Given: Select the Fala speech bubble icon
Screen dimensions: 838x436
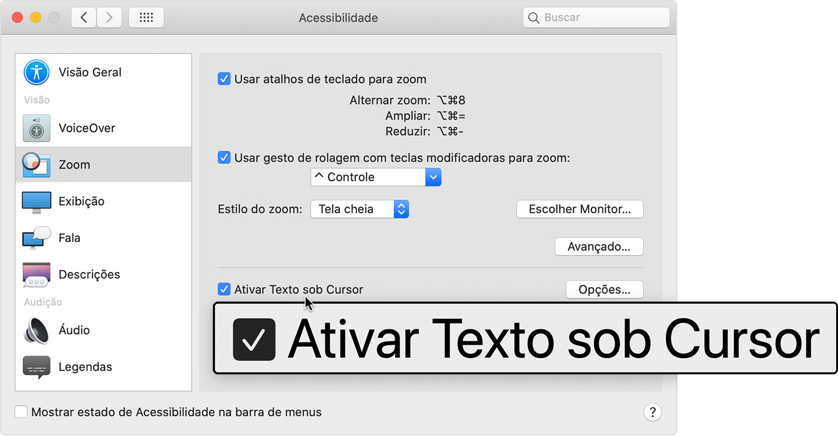Looking at the screenshot, I should tap(36, 238).
